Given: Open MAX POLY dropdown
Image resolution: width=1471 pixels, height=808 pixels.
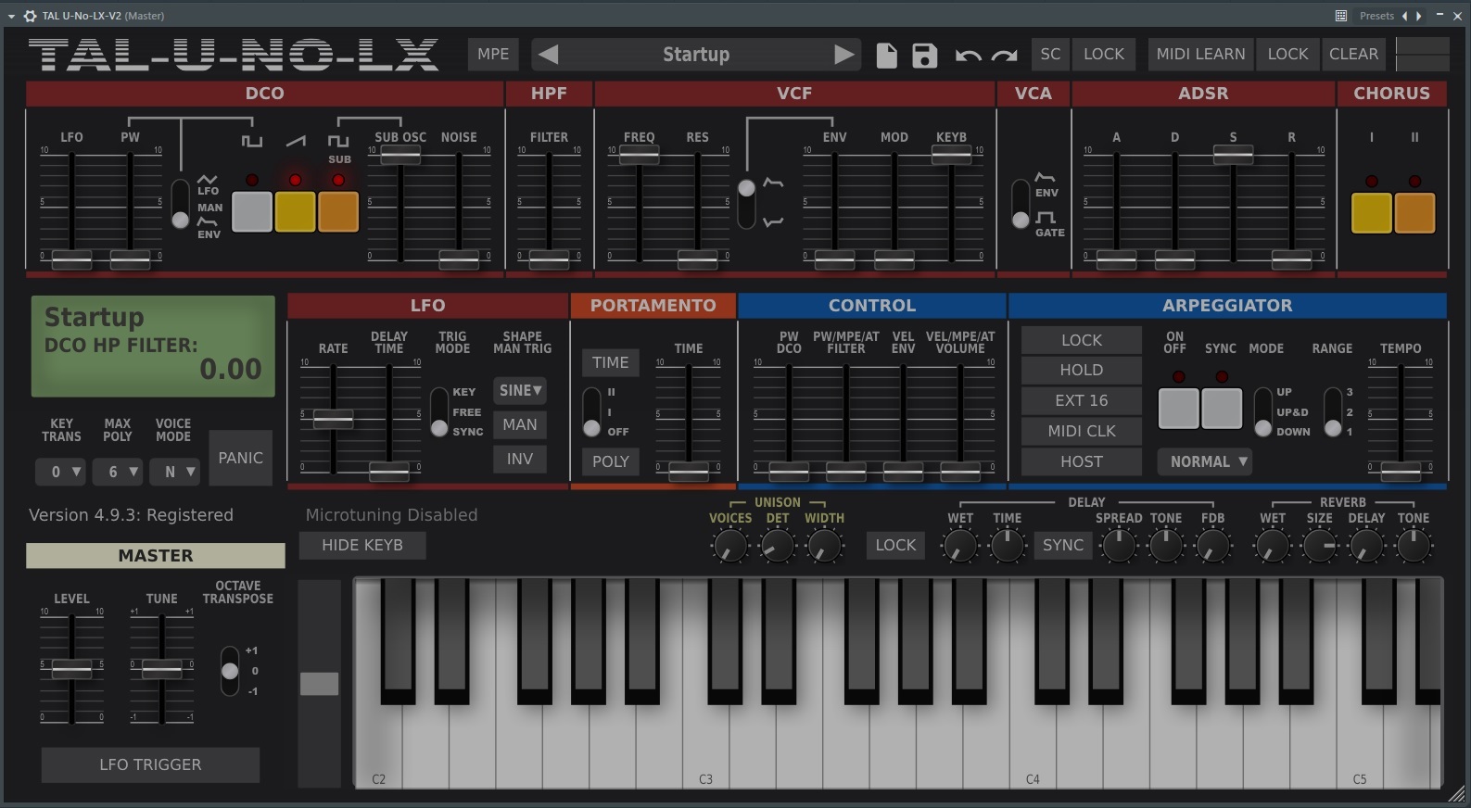Looking at the screenshot, I should [118, 472].
